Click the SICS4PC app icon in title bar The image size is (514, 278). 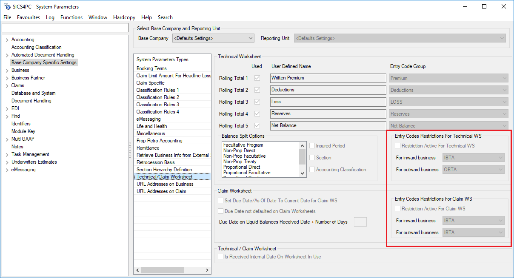click(7, 6)
